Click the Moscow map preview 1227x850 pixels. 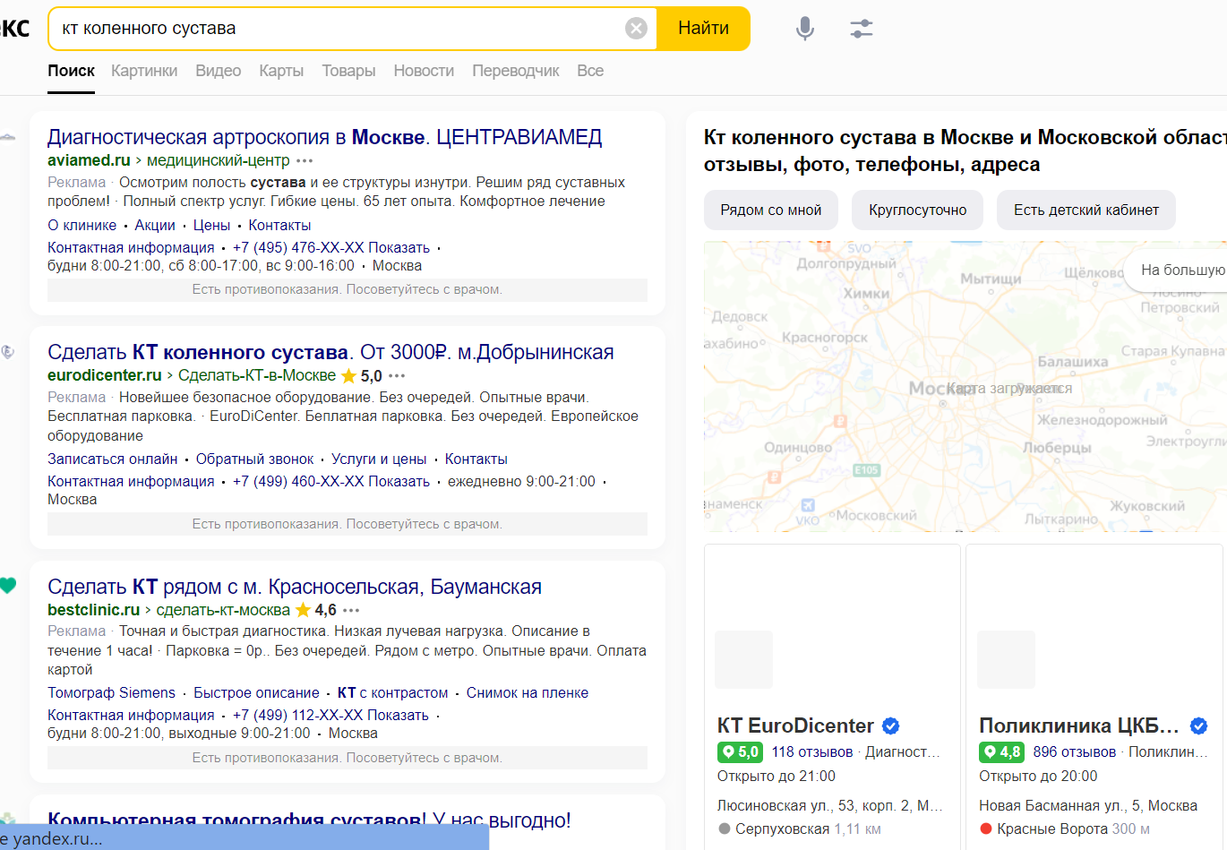(x=965, y=386)
